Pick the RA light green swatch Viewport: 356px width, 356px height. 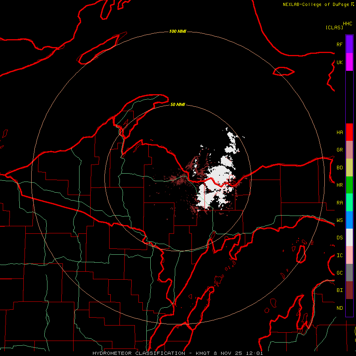pyautogui.click(x=349, y=203)
